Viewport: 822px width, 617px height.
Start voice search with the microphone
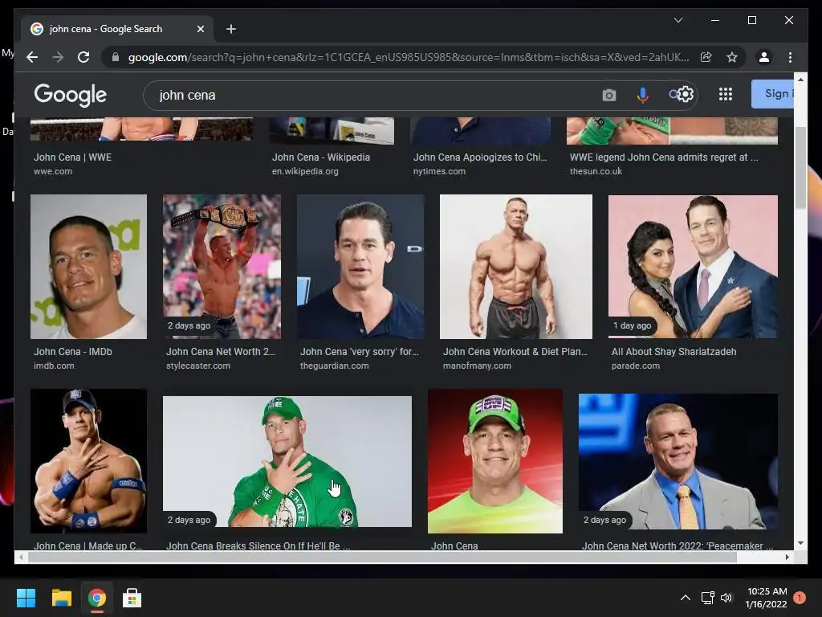pos(643,95)
